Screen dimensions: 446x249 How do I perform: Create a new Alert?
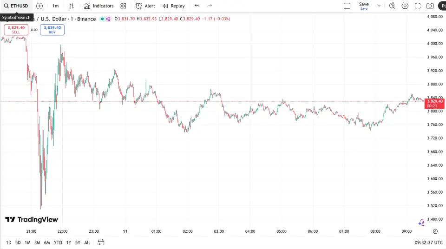145,6
